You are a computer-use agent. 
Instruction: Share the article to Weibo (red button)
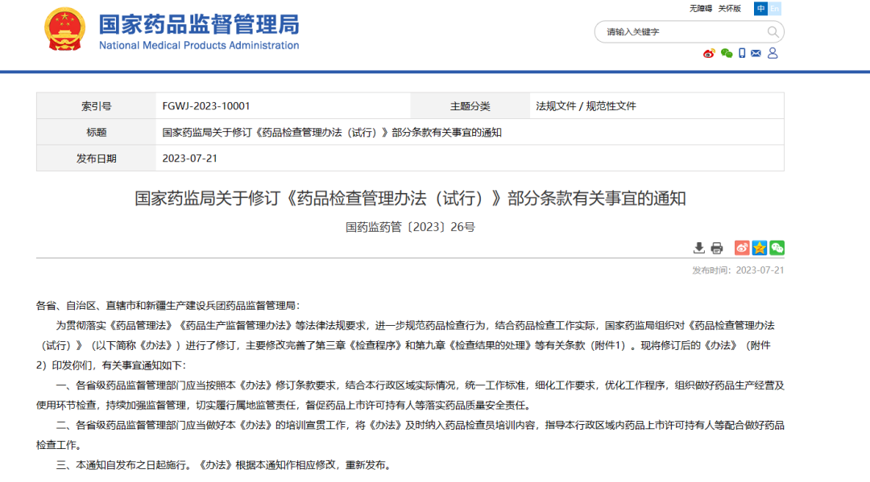tap(742, 248)
